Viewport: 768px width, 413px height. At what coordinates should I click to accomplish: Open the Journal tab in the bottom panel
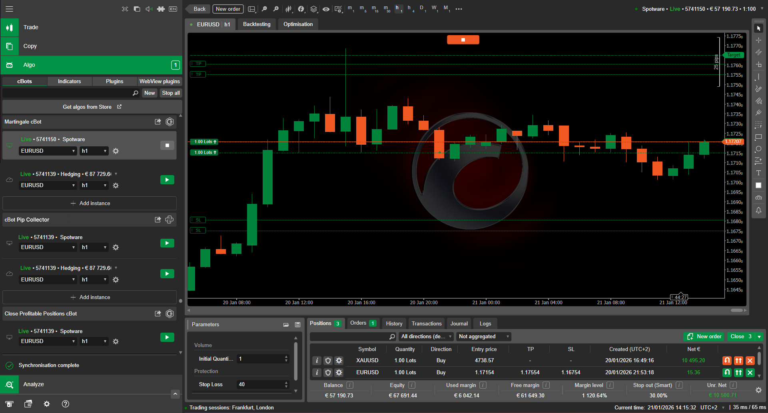click(459, 323)
